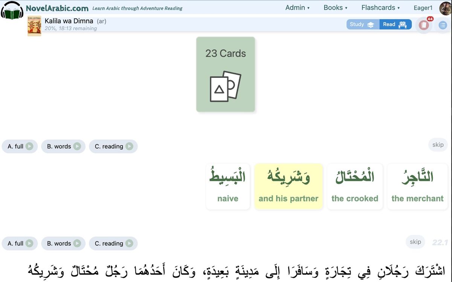Viewport: 452px width, 282px height.
Task: Switch to Study mode
Action: 362,24
